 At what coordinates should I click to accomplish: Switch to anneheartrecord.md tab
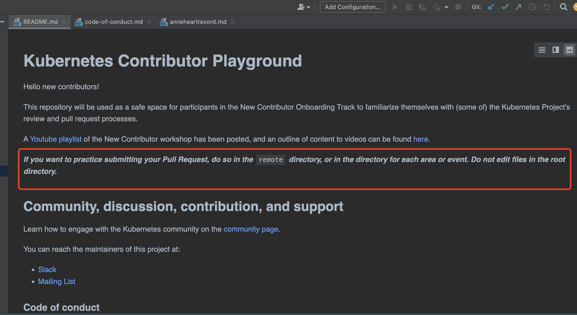tap(198, 22)
